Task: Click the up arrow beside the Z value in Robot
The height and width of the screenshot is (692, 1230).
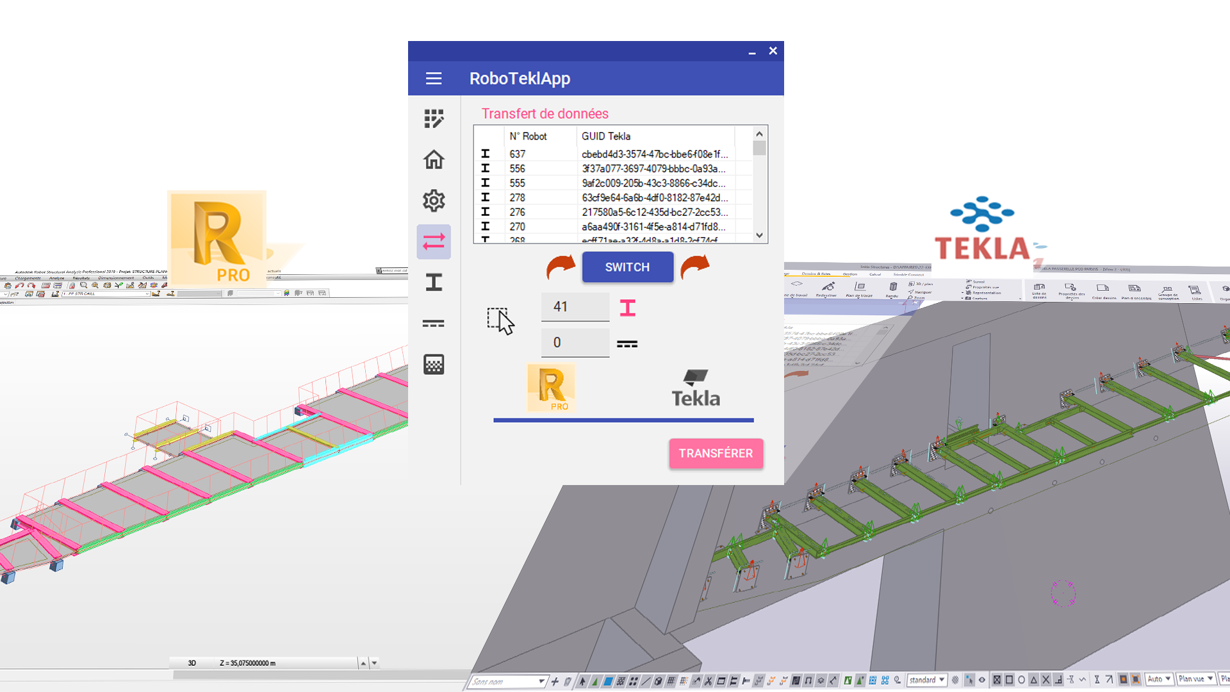Action: click(363, 663)
